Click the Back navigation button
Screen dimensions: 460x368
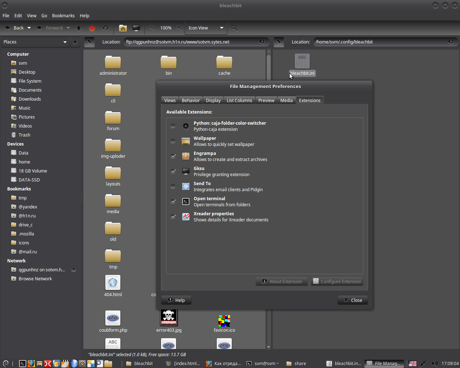[14, 28]
